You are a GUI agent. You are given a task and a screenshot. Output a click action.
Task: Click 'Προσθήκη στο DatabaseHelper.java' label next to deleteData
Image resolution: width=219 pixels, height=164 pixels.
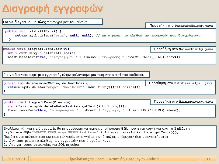[x=181, y=83]
